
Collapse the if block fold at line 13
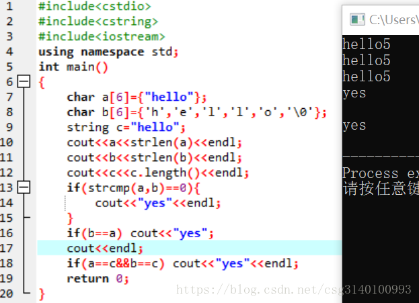(24, 187)
